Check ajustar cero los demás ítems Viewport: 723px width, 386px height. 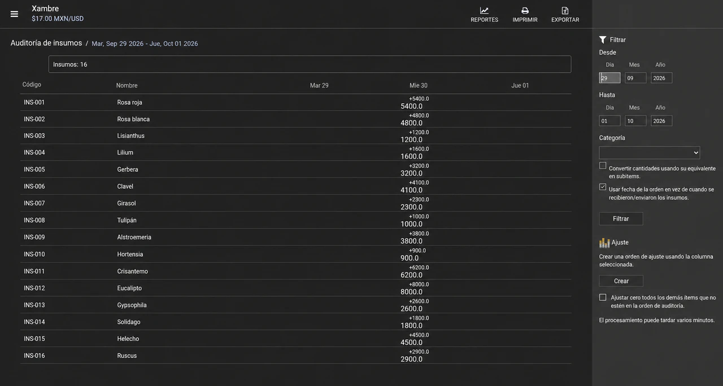pos(603,297)
